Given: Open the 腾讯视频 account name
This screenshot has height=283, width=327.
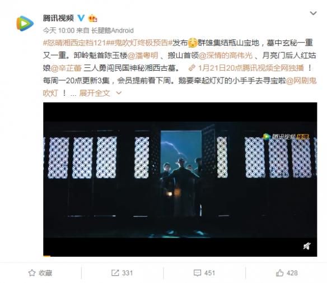Looking at the screenshot, I should [58, 18].
